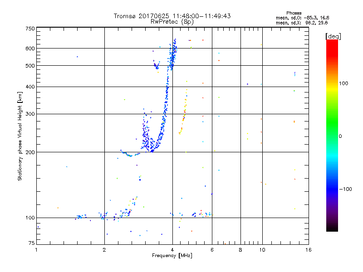Click the 'Phases' header at the top right

click(294, 13)
